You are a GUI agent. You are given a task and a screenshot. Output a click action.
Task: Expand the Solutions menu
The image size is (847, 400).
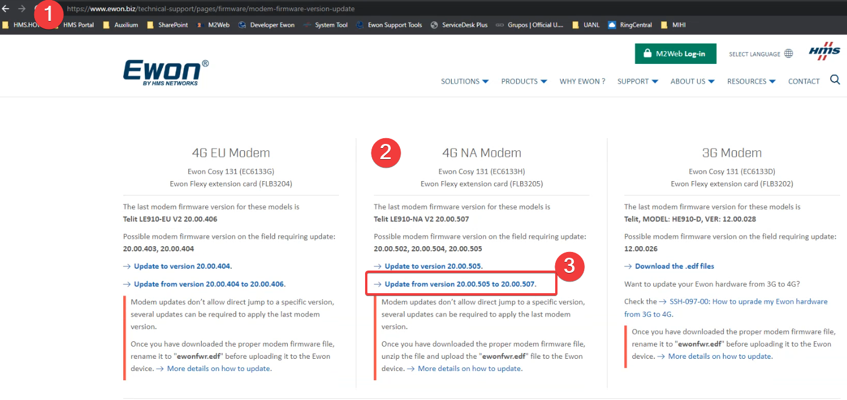[x=464, y=81]
